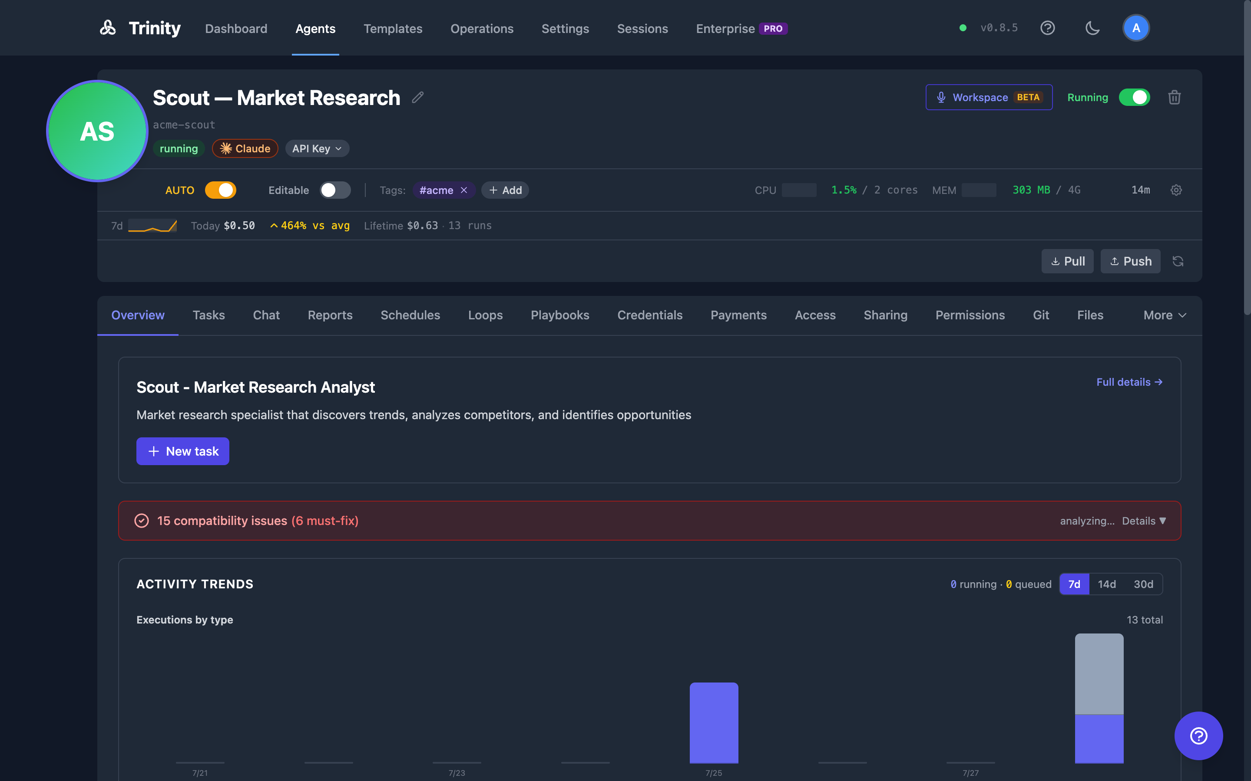
Task: Switch to the Loops tab
Action: 485,315
